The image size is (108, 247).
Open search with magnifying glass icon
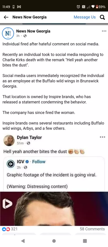[x=102, y=17]
